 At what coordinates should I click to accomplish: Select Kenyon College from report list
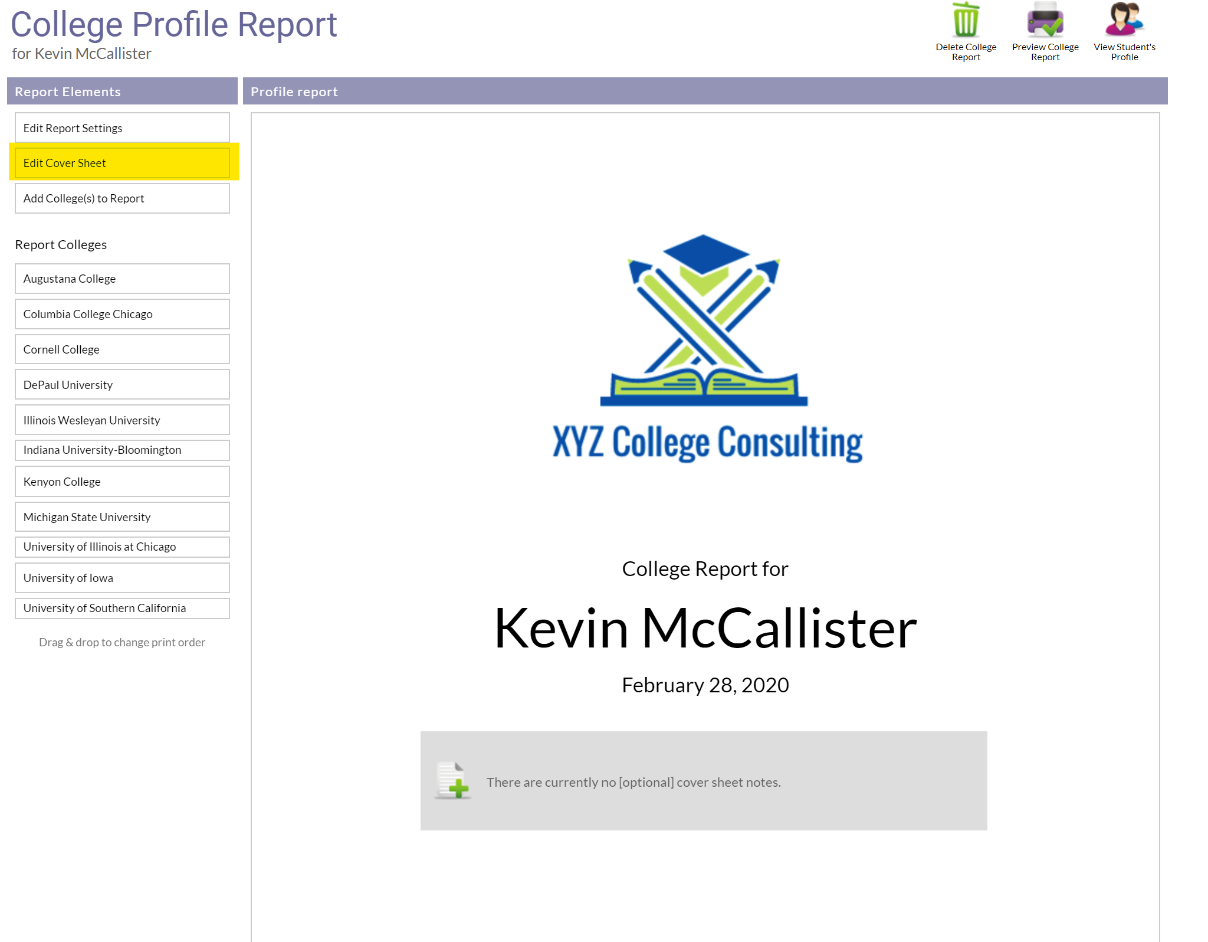(120, 481)
